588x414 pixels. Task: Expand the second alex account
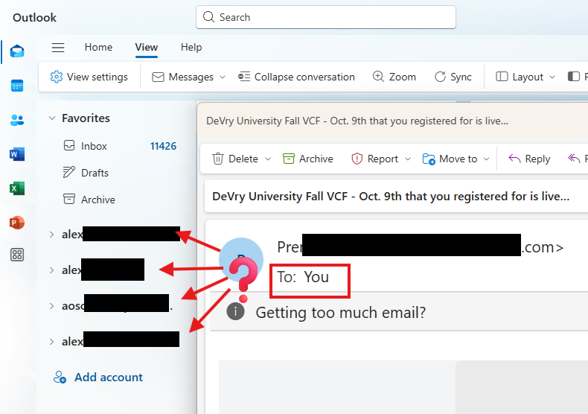(52, 270)
